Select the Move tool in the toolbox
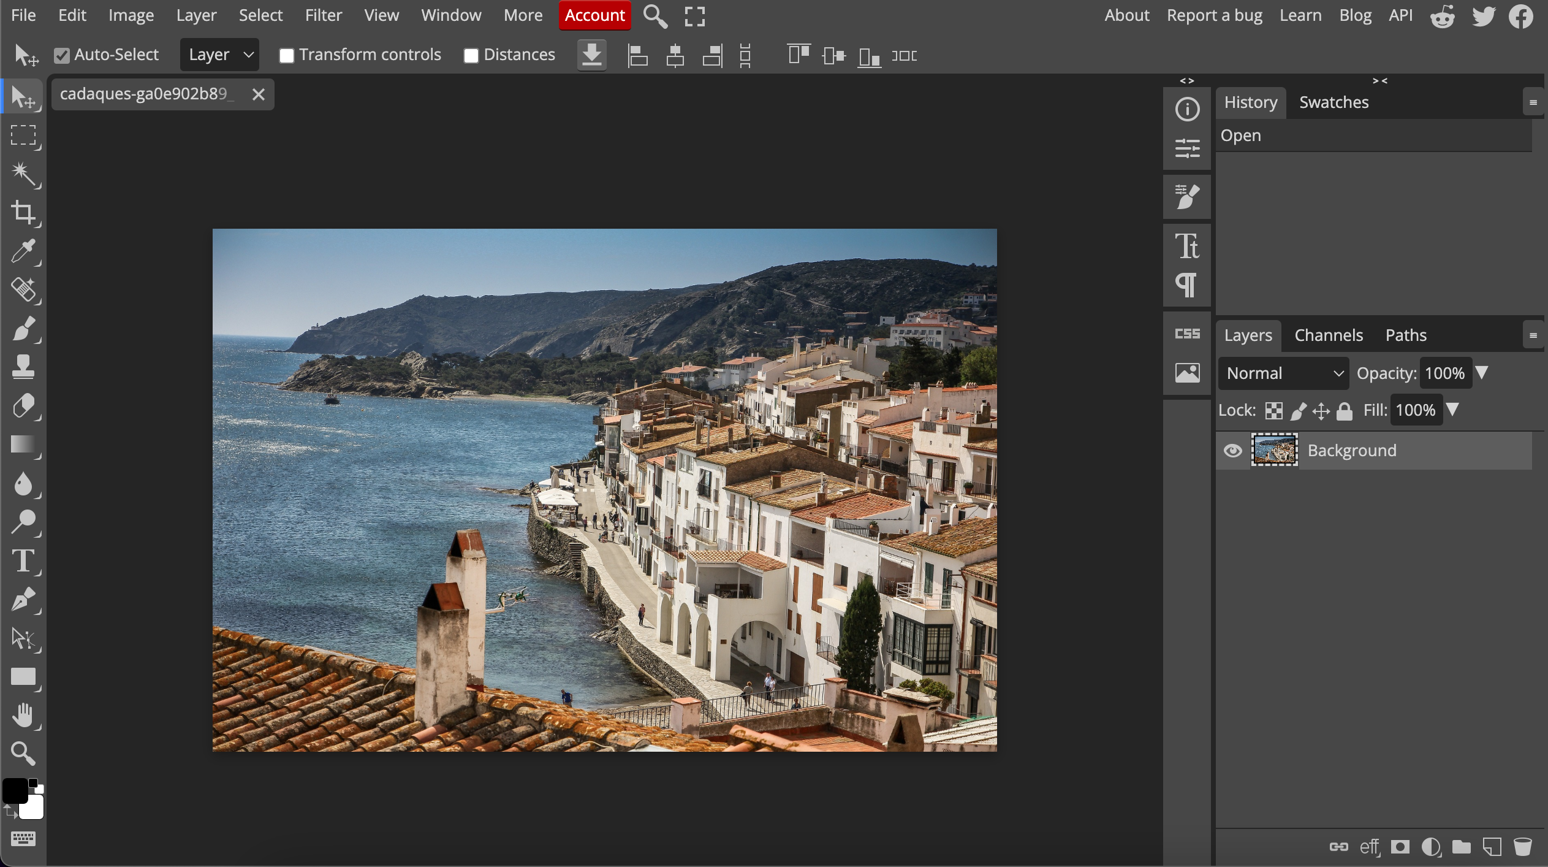 click(x=23, y=97)
